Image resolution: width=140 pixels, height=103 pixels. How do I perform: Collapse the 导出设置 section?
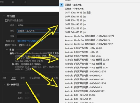(4, 16)
